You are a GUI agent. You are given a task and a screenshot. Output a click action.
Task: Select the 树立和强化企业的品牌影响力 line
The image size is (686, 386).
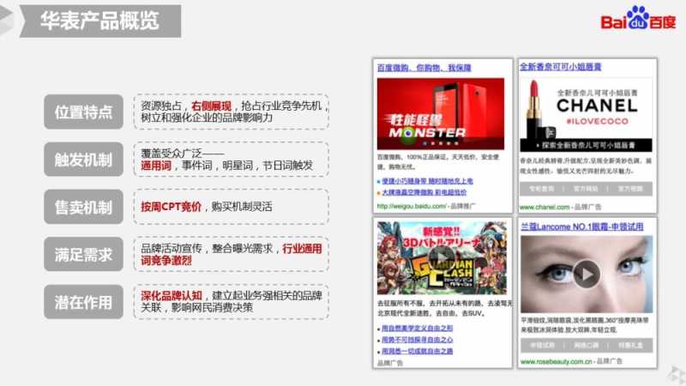tap(207, 118)
